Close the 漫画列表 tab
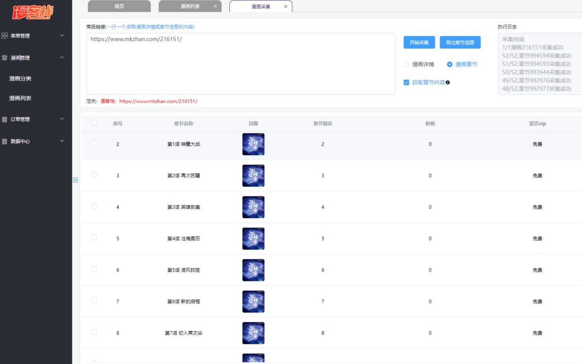 point(215,6)
